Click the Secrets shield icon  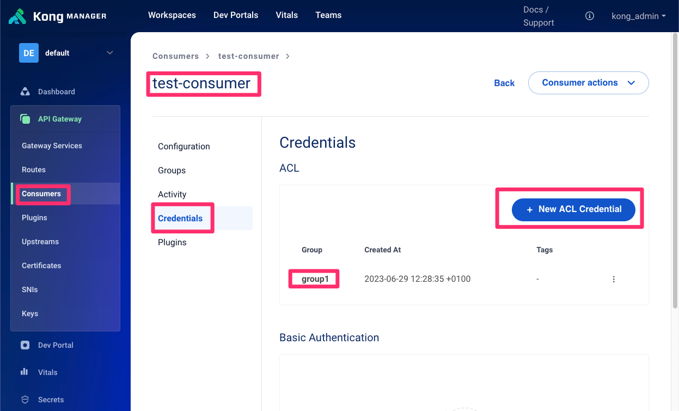pyautogui.click(x=25, y=400)
